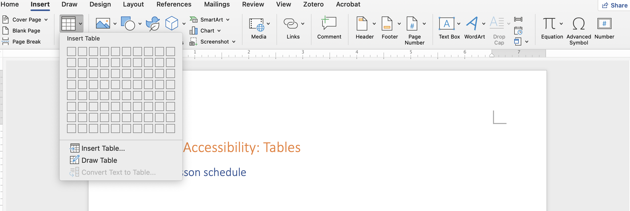The height and width of the screenshot is (211, 630).
Task: Open the Advanced Symbol dialog
Action: coord(578,24)
